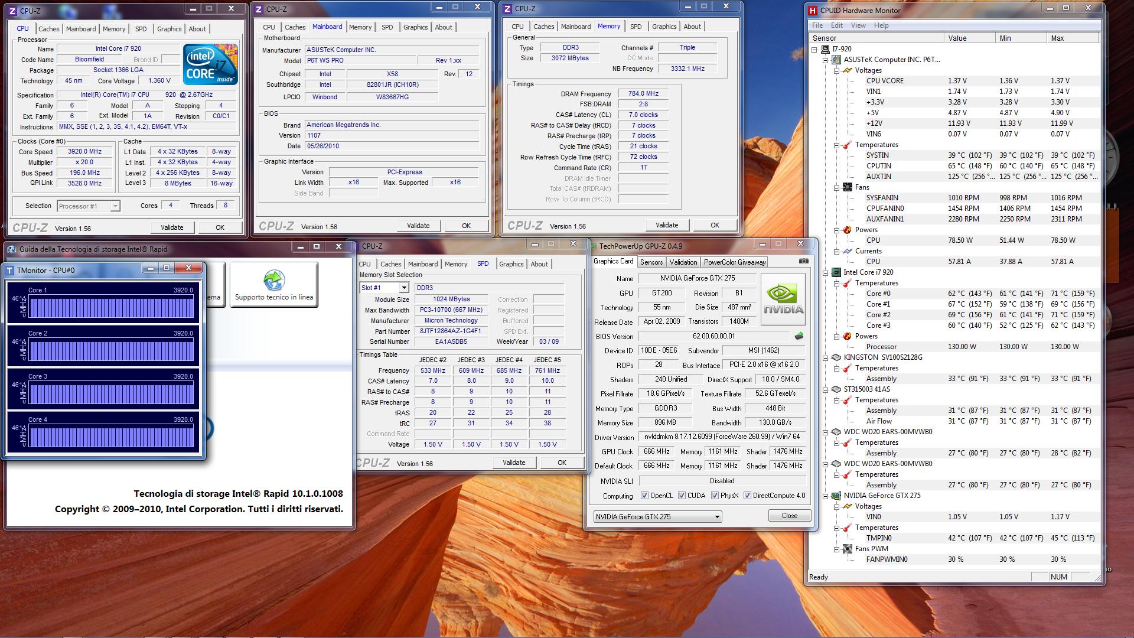Click the Intel Rapid Storage title bar icon

pyautogui.click(x=11, y=249)
